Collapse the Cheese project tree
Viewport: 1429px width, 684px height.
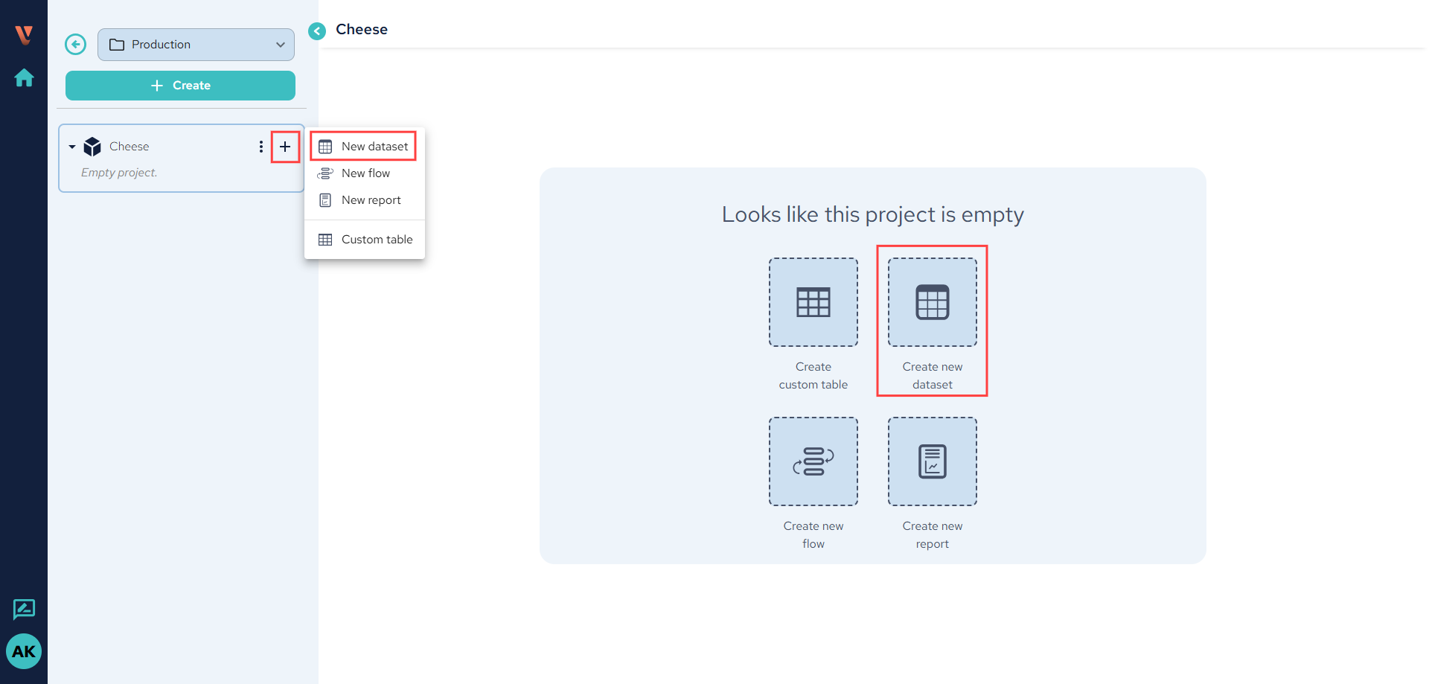coord(72,147)
